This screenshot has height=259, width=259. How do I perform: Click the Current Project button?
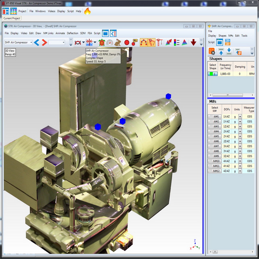[12, 18]
